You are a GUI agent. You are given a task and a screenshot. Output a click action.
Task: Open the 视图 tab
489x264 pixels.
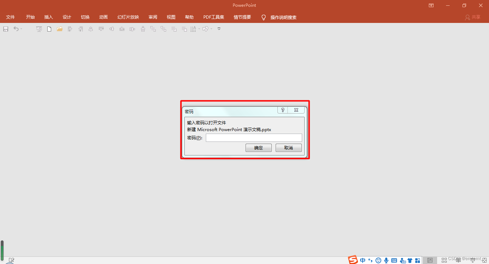171,17
